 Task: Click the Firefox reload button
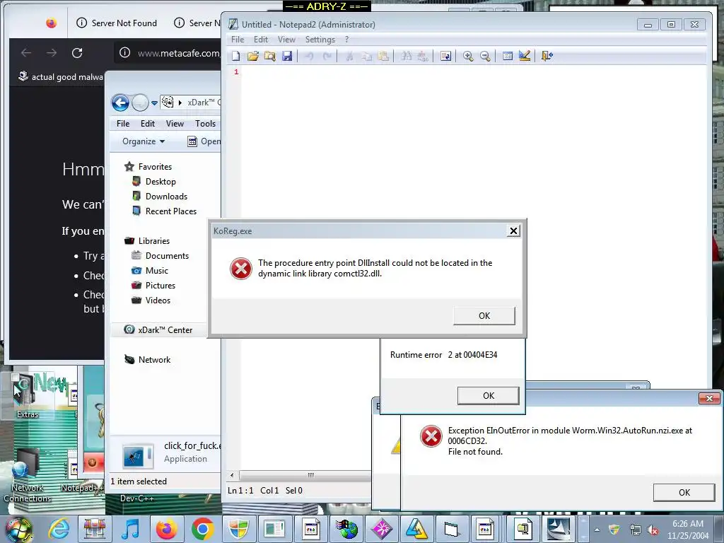(x=77, y=53)
